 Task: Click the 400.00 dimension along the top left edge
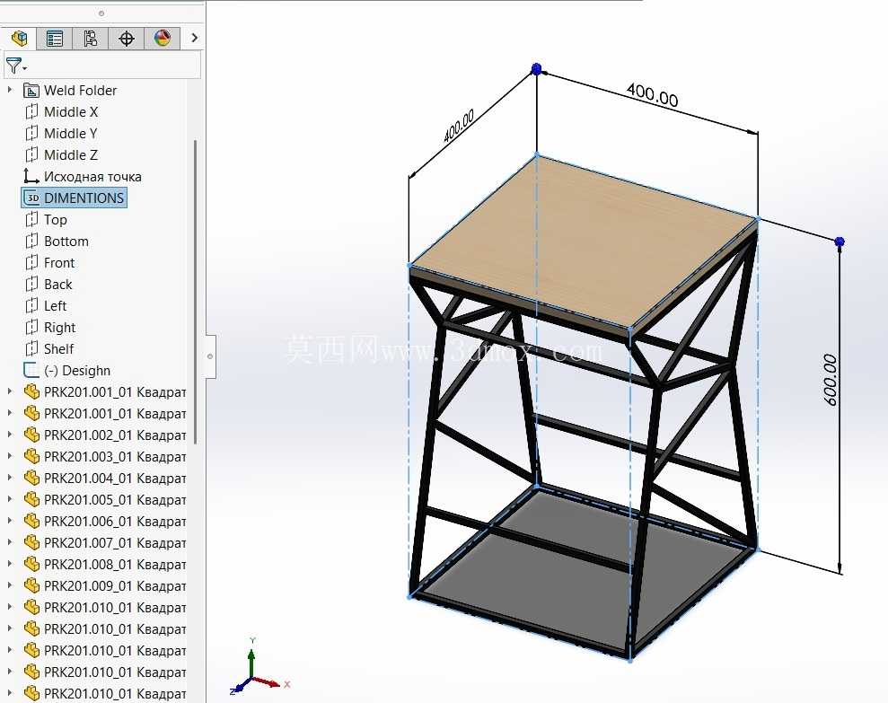[x=458, y=126]
